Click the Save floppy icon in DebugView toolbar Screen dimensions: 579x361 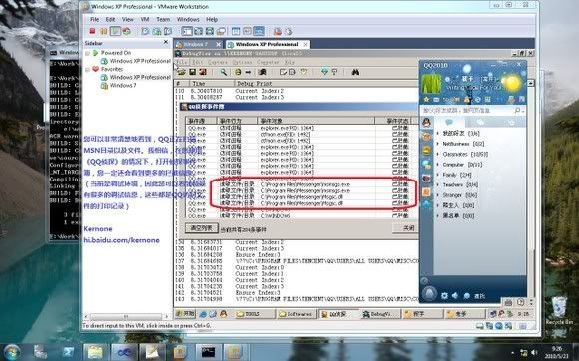(x=192, y=72)
